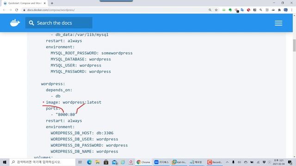
Task: Click 'WORDPRESS_DB_NAME: wordpress' line
Action: click(84, 151)
